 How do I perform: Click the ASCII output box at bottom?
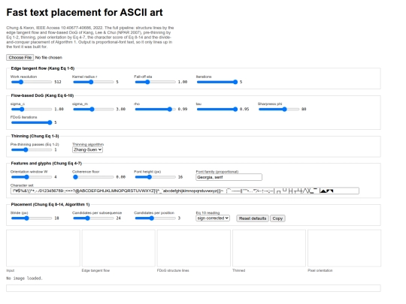point(193,288)
